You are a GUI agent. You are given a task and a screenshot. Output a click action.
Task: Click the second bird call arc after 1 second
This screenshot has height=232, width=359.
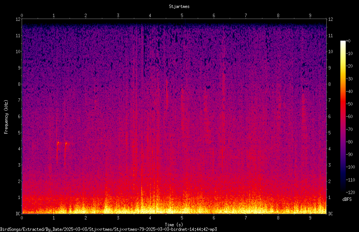66,153
